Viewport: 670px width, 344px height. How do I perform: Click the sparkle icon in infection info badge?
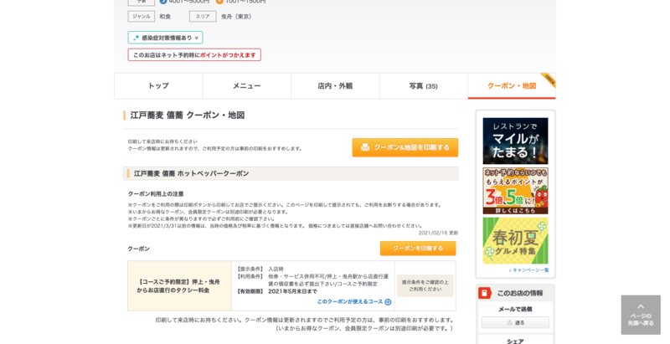137,38
